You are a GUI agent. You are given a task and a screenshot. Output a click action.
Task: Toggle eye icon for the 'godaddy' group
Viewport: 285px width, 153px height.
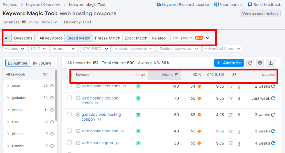coord(52,98)
